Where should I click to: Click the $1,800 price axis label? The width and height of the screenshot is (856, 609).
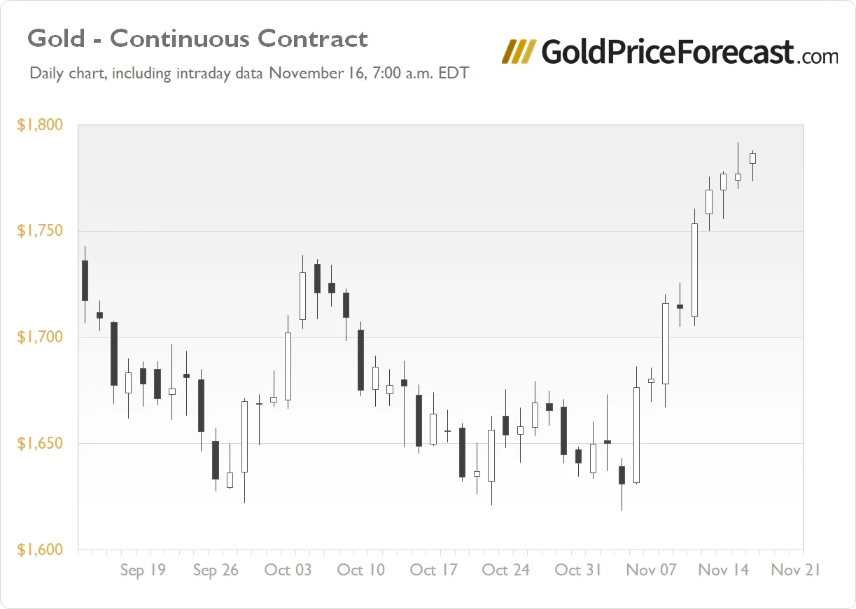(40, 125)
